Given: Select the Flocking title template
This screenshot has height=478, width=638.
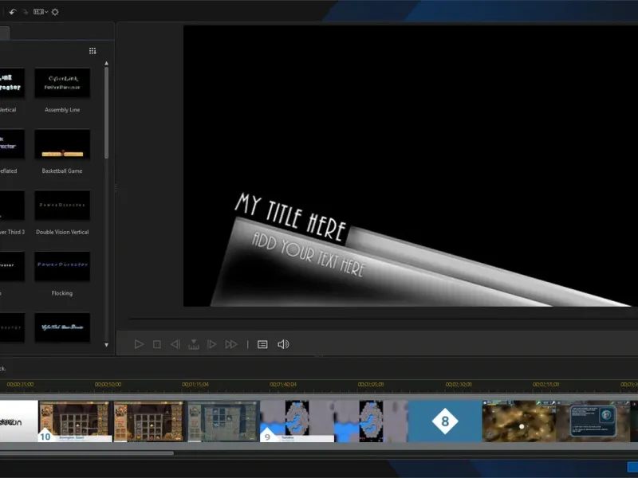Looking at the screenshot, I should 62,266.
